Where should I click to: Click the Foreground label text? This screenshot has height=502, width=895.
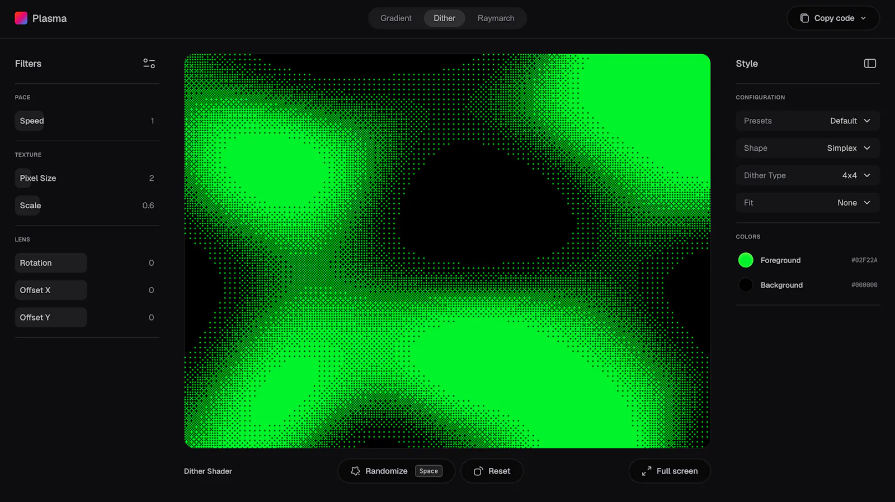click(x=780, y=260)
